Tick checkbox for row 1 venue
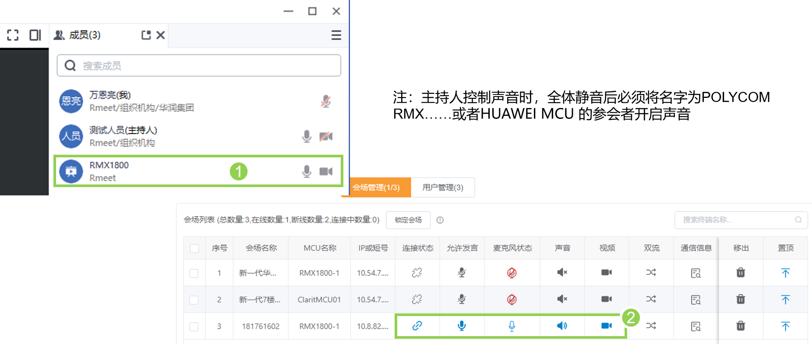Viewport: 812px width, 344px height. tap(194, 273)
